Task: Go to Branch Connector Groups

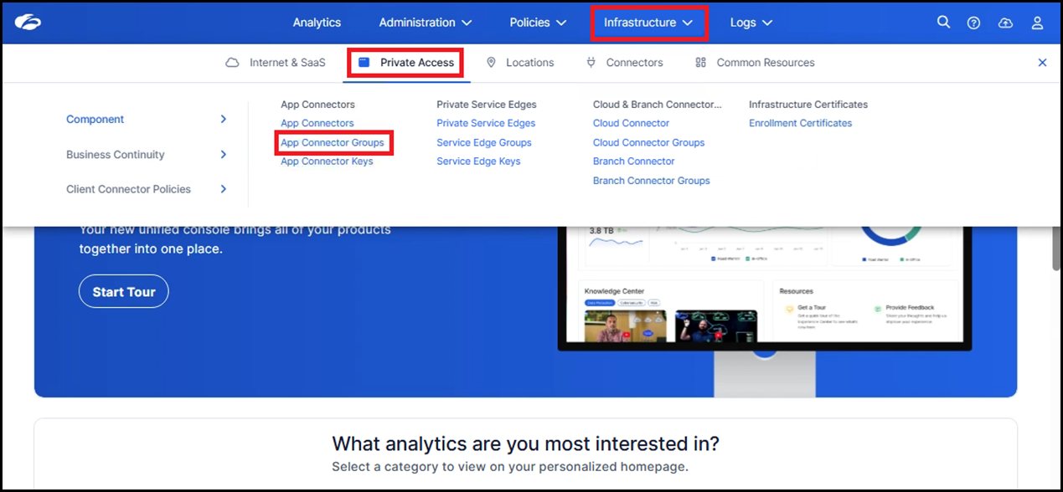Action: click(x=652, y=181)
